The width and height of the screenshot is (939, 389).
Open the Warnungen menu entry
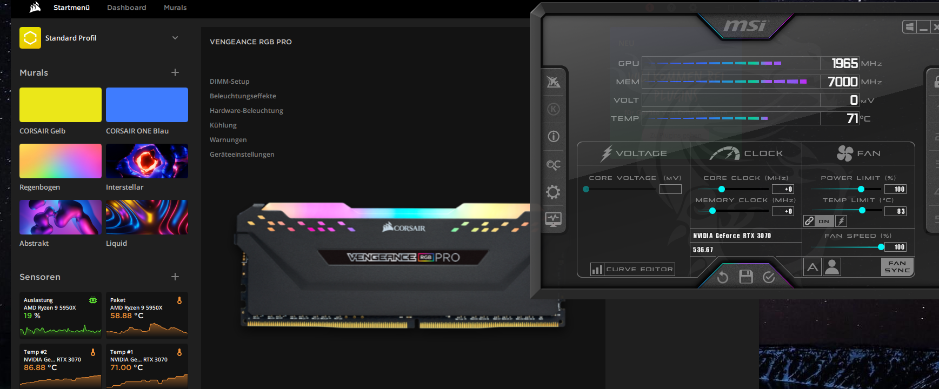228,140
